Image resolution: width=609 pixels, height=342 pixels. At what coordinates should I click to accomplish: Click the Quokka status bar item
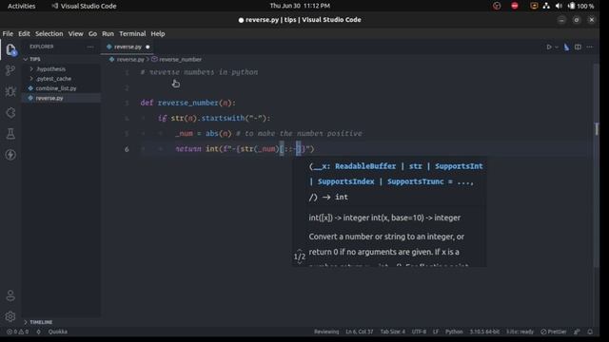click(x=58, y=332)
